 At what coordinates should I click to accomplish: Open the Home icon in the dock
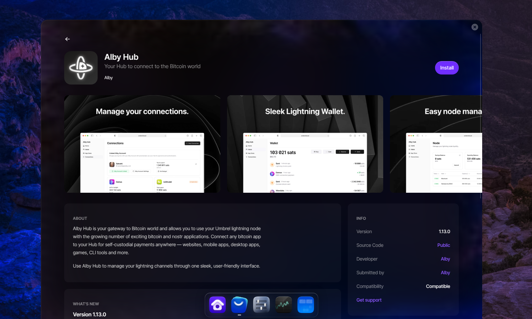[x=217, y=305]
